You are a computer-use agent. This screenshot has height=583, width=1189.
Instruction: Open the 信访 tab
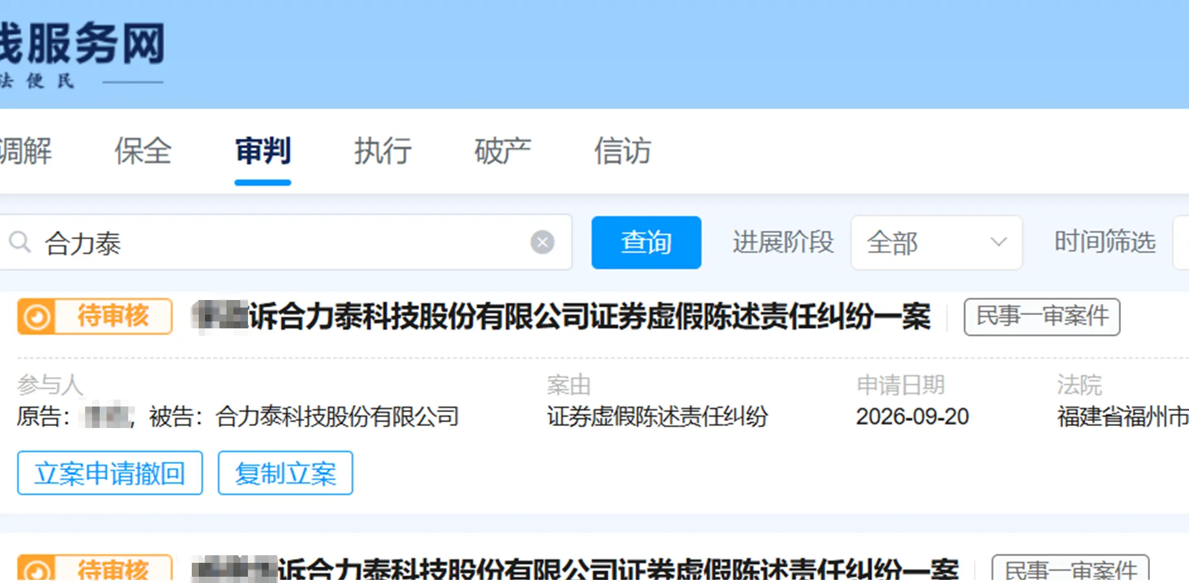[622, 151]
